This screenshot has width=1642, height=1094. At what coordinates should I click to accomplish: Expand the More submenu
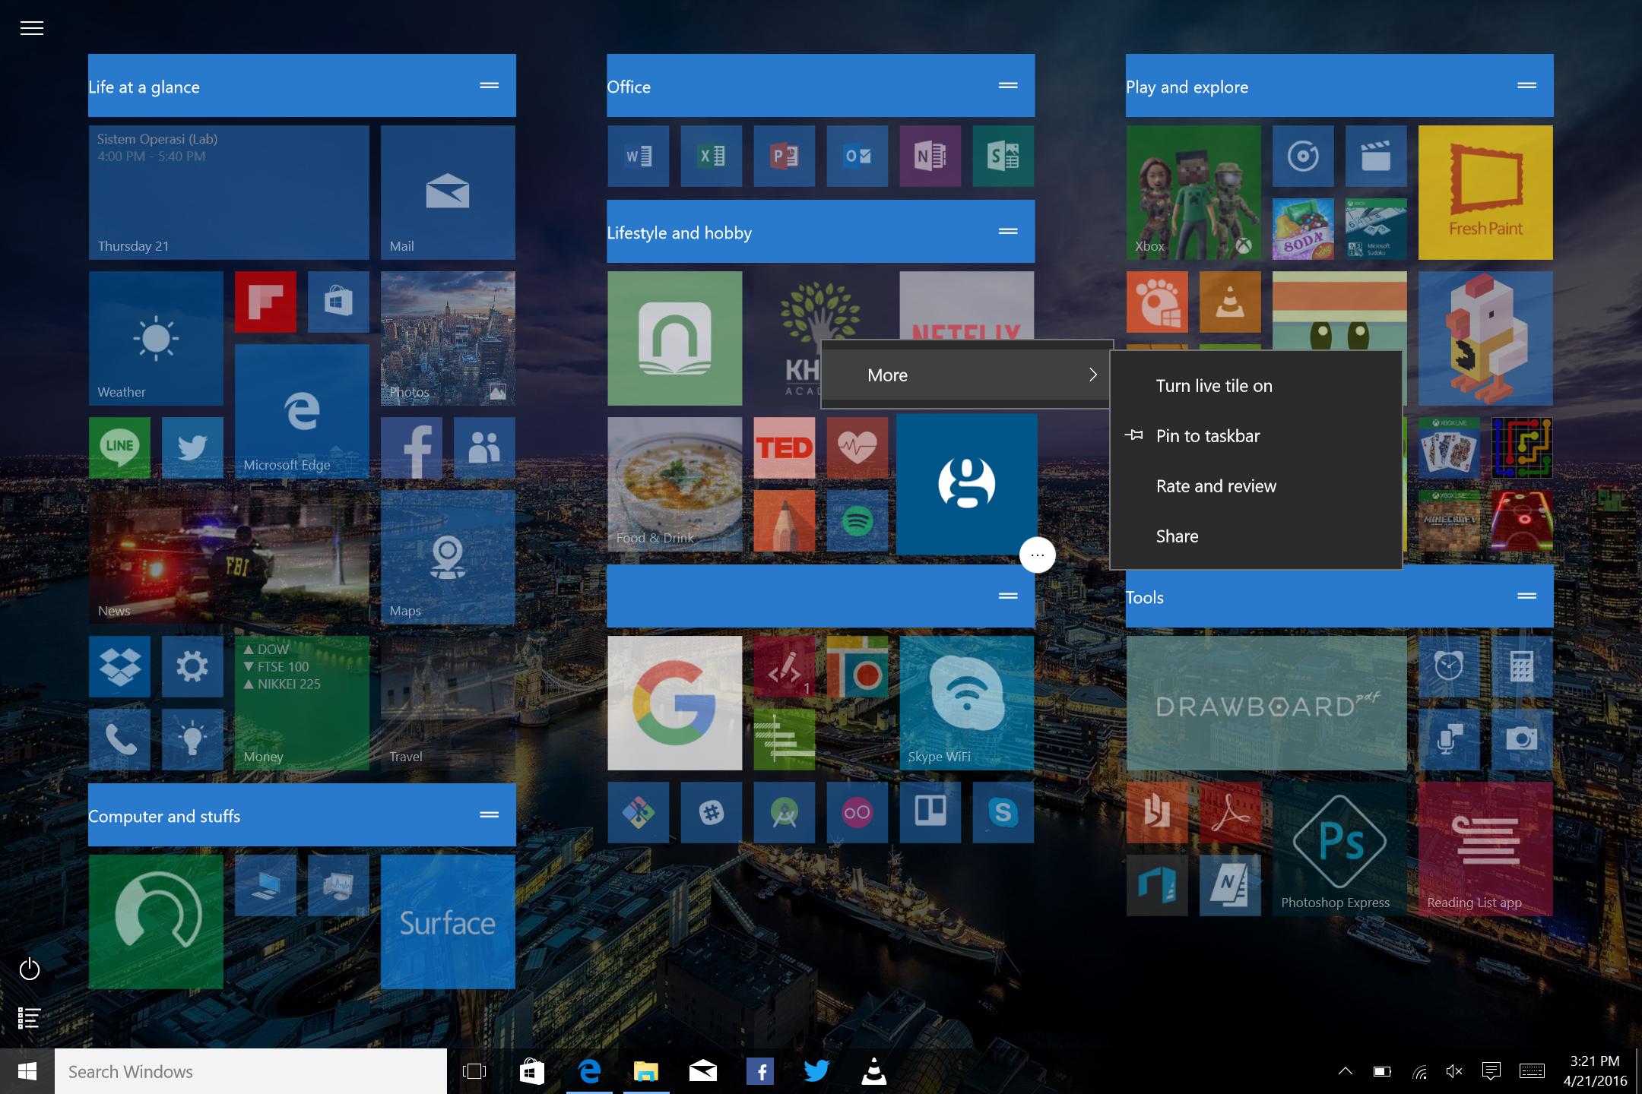pos(966,375)
